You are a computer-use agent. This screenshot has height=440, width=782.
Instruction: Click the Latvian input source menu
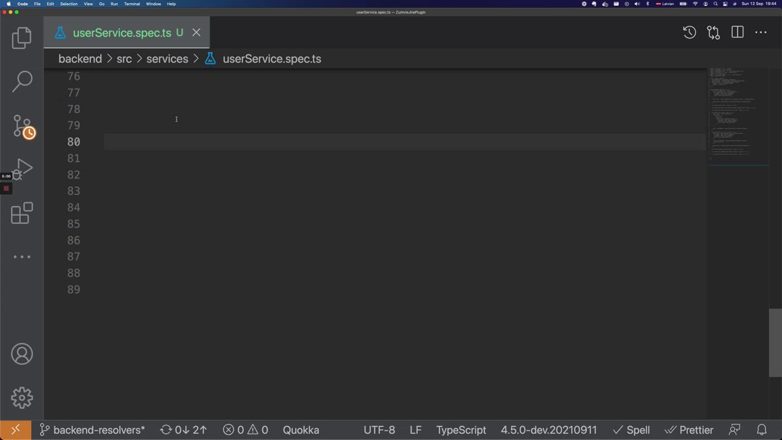pyautogui.click(x=665, y=4)
